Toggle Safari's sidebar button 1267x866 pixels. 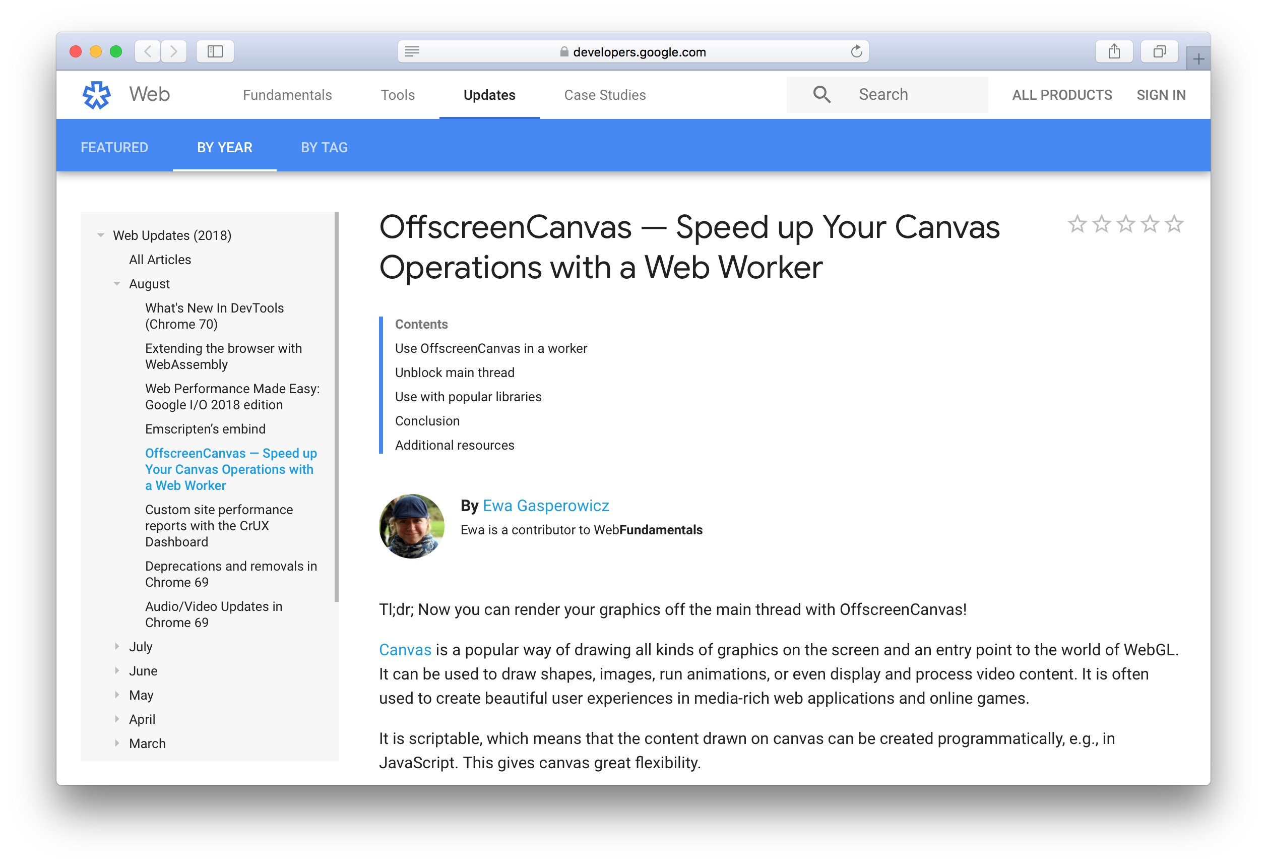215,51
